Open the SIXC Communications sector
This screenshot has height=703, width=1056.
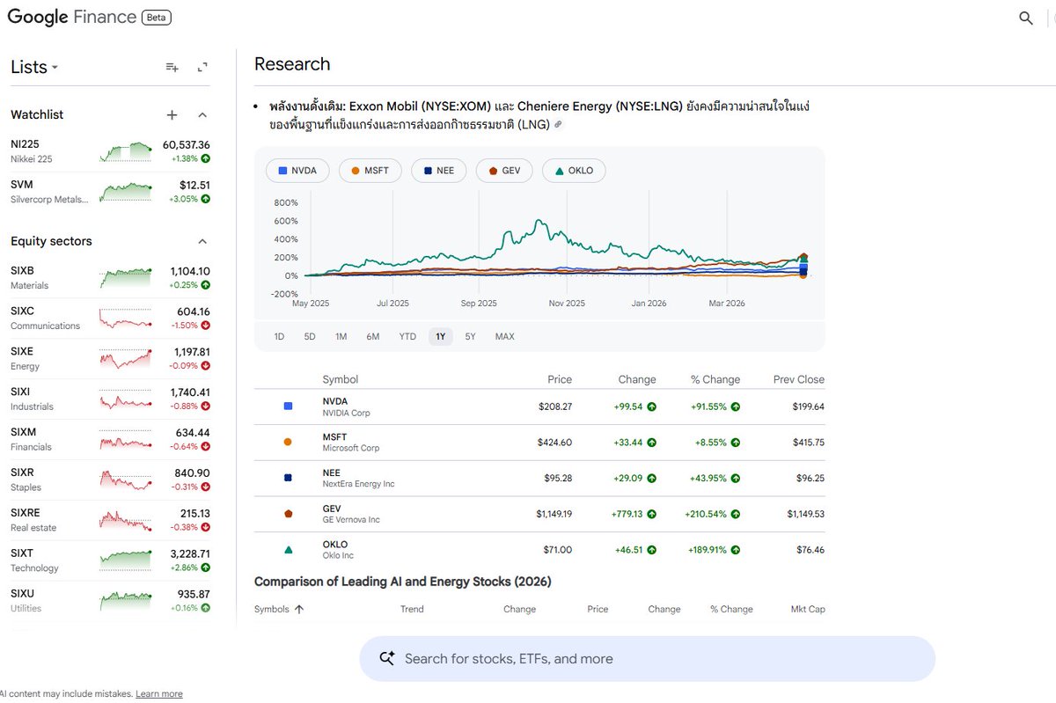pos(110,319)
